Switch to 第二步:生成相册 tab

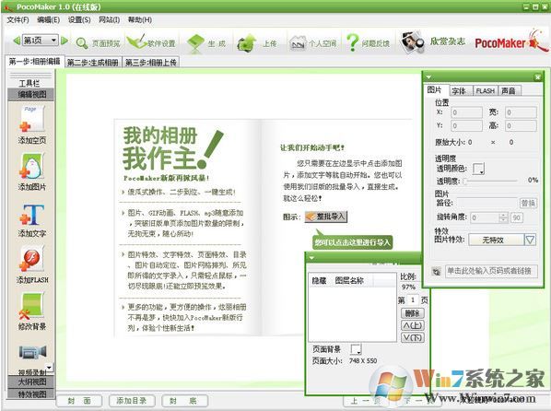(x=93, y=63)
